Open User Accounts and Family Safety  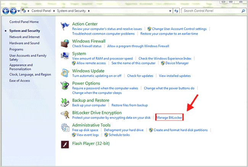28,58
